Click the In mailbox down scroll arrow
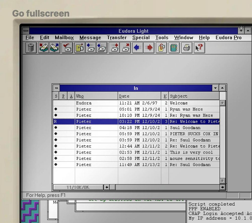The height and width of the screenshot is (223, 252). [223, 181]
